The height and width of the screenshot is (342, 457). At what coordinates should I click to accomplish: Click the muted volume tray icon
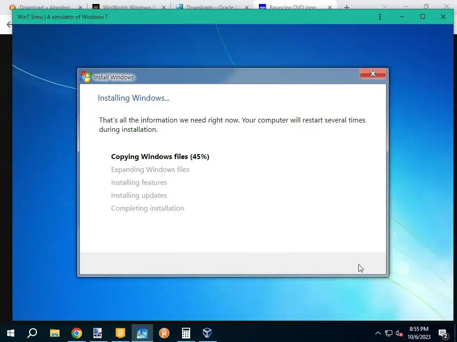pyautogui.click(x=399, y=333)
